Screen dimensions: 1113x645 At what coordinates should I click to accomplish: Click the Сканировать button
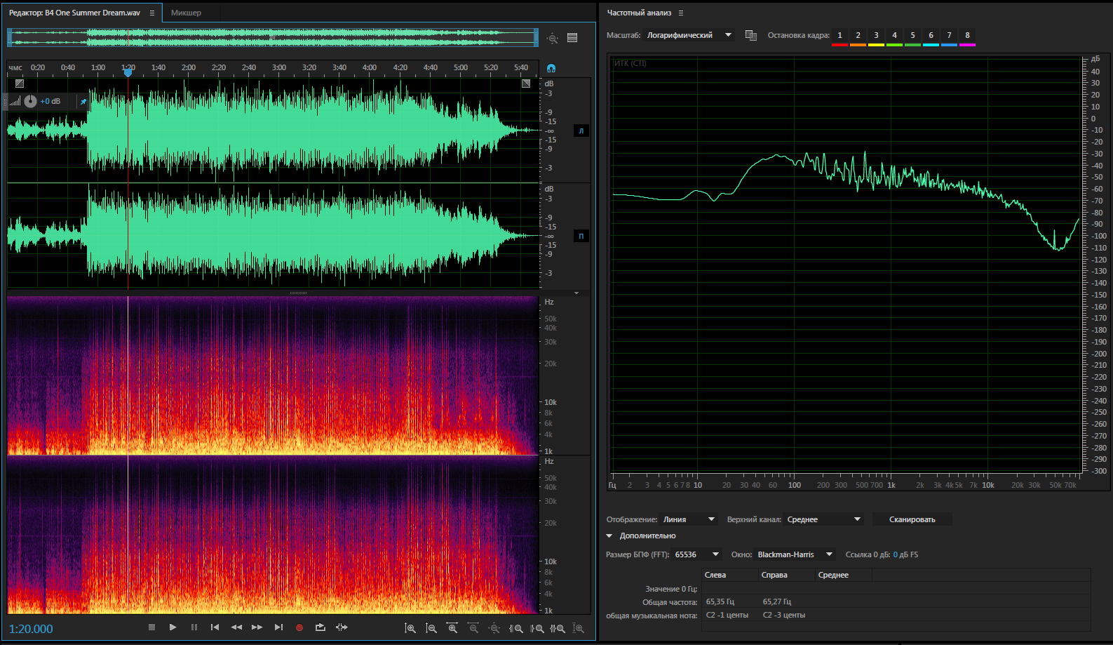912,519
